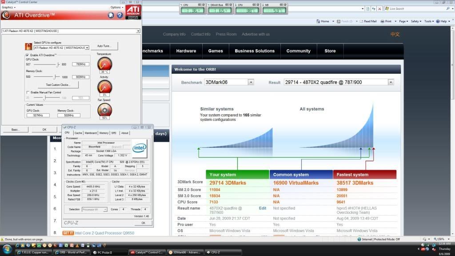The image size is (455, 256).
Task: Switch to SPD tab in CPU-Z
Action: tap(114, 133)
